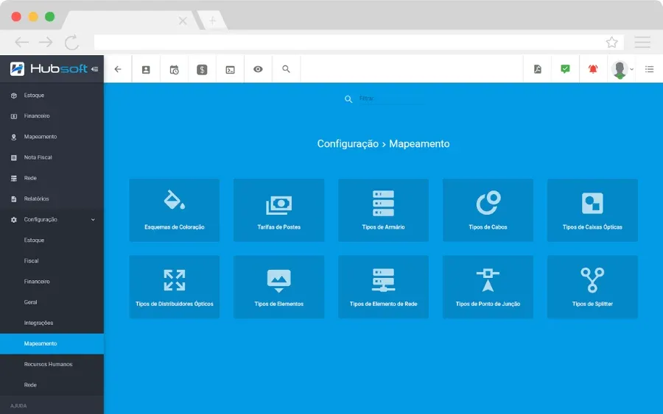This screenshot has width=663, height=414.
Task: Open Rede with the server icon
Action: 52,178
